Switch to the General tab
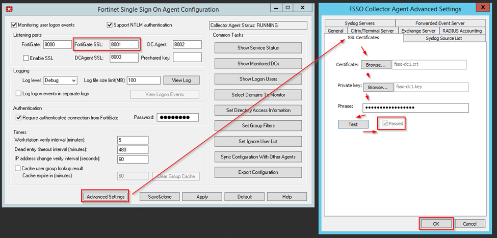Viewport: 497px width, 238px height. [x=335, y=31]
